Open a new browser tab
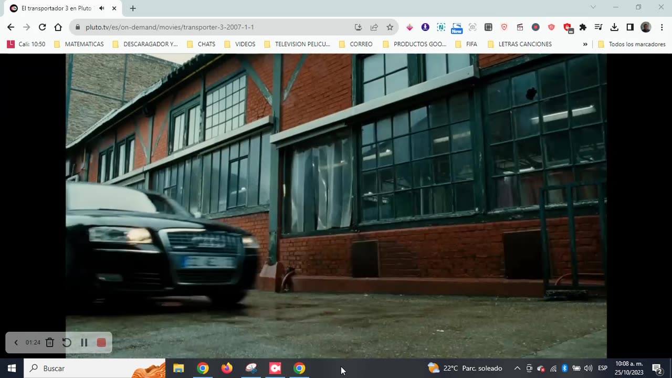 133,8
